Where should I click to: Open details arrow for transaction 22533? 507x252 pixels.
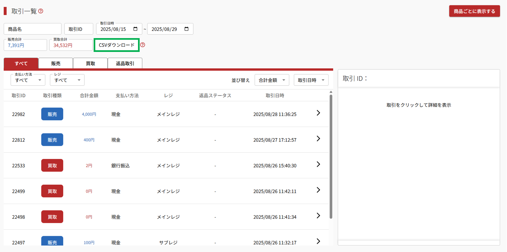[318, 164]
